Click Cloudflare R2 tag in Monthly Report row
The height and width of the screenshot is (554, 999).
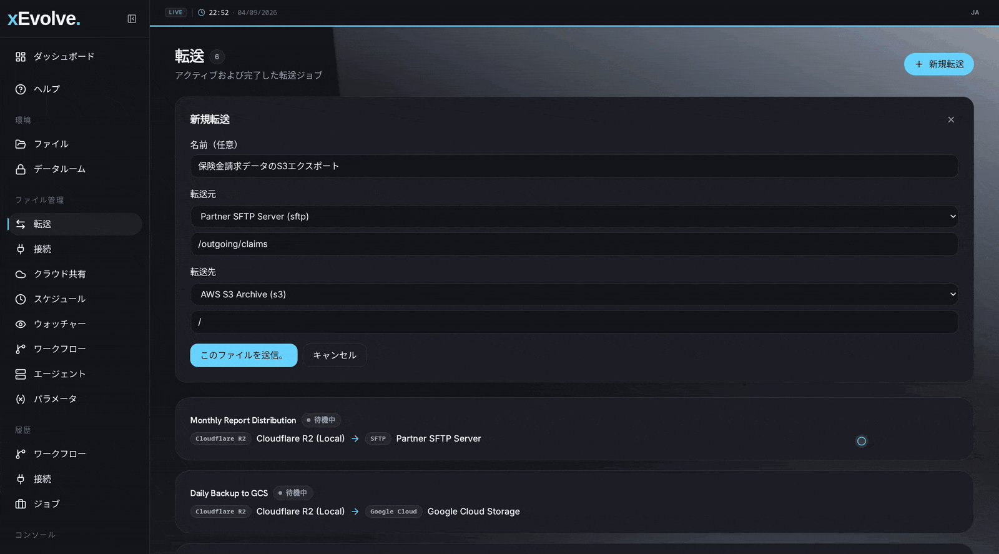[x=220, y=439]
